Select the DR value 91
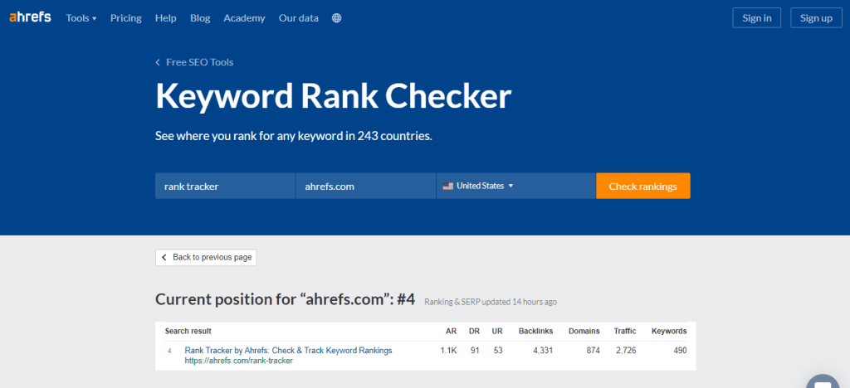The width and height of the screenshot is (850, 388). click(476, 351)
